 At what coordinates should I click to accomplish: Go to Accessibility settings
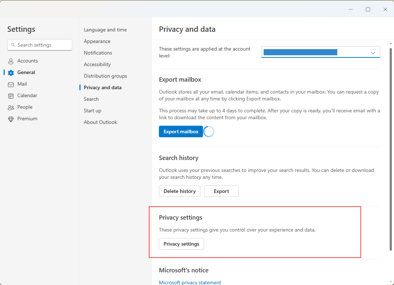click(x=97, y=64)
